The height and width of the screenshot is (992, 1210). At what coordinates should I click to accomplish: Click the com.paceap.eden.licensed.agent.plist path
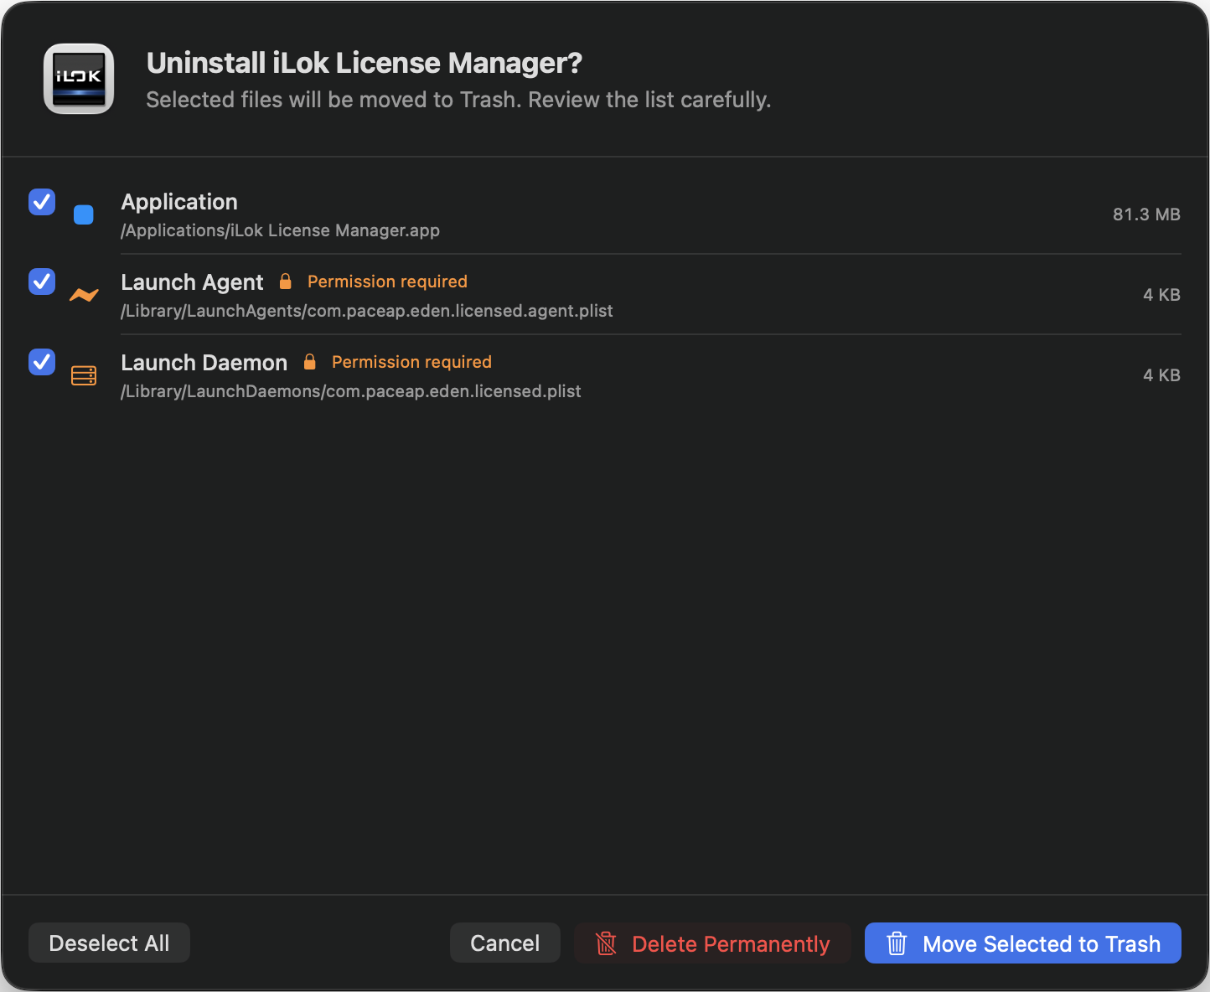(367, 311)
